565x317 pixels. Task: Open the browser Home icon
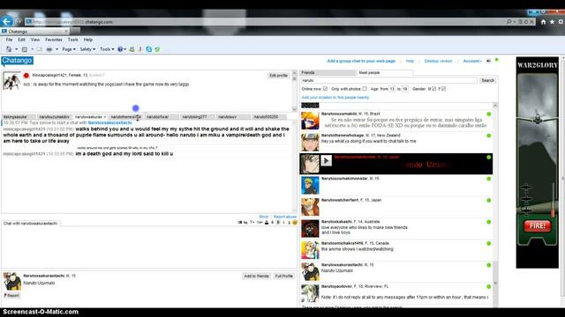[543, 22]
